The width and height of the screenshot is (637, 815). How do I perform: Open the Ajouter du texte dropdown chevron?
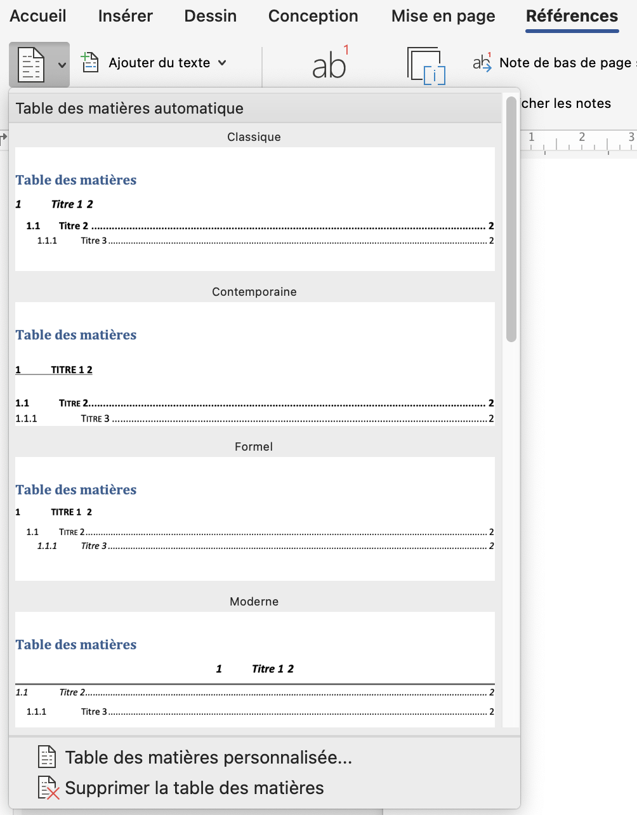pos(222,63)
